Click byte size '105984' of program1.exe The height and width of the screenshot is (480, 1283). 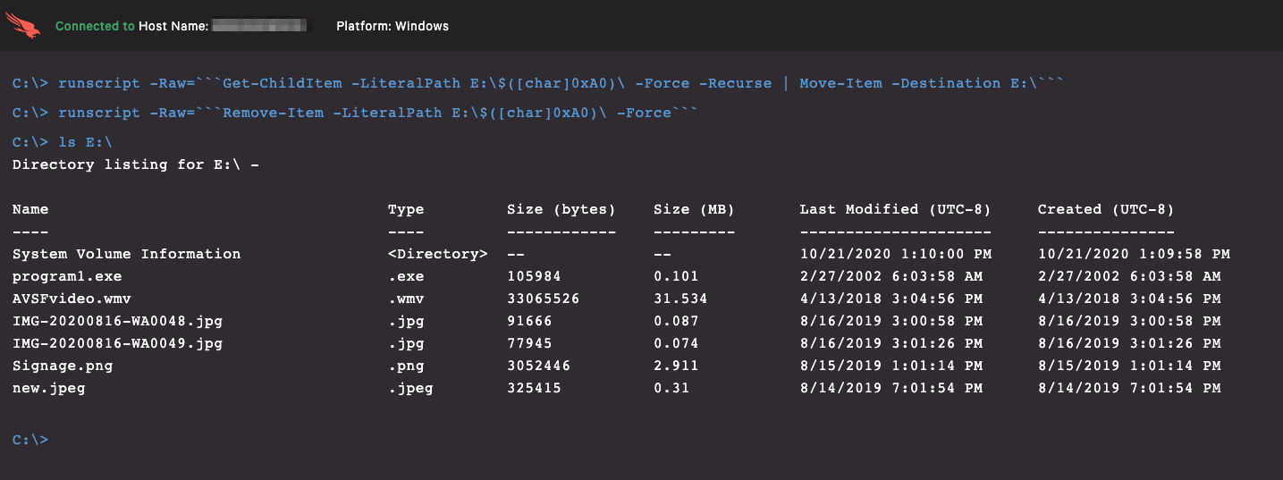pyautogui.click(x=534, y=276)
